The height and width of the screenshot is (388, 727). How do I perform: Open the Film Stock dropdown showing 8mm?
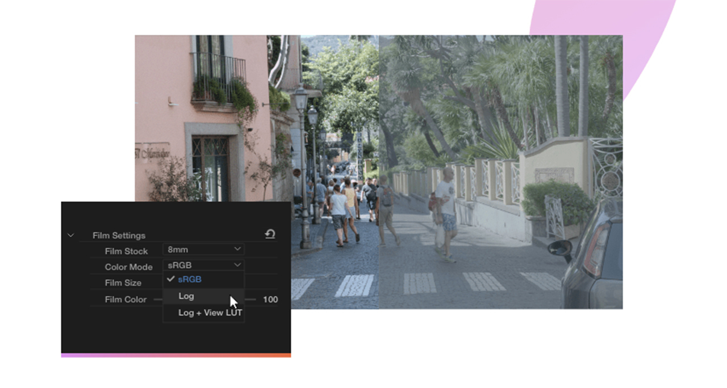coord(203,249)
